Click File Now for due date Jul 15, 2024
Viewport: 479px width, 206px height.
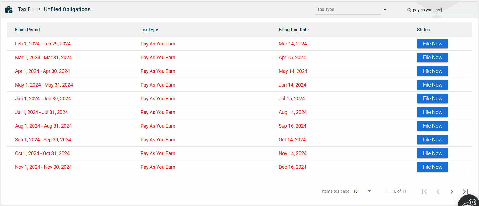click(x=432, y=99)
